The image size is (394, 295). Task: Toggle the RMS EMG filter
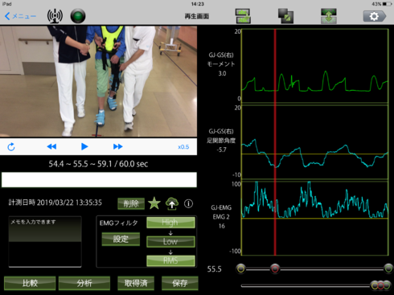click(x=170, y=260)
